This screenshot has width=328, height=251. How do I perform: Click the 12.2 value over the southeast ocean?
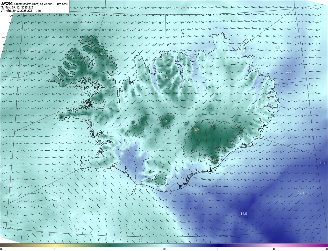(301, 192)
